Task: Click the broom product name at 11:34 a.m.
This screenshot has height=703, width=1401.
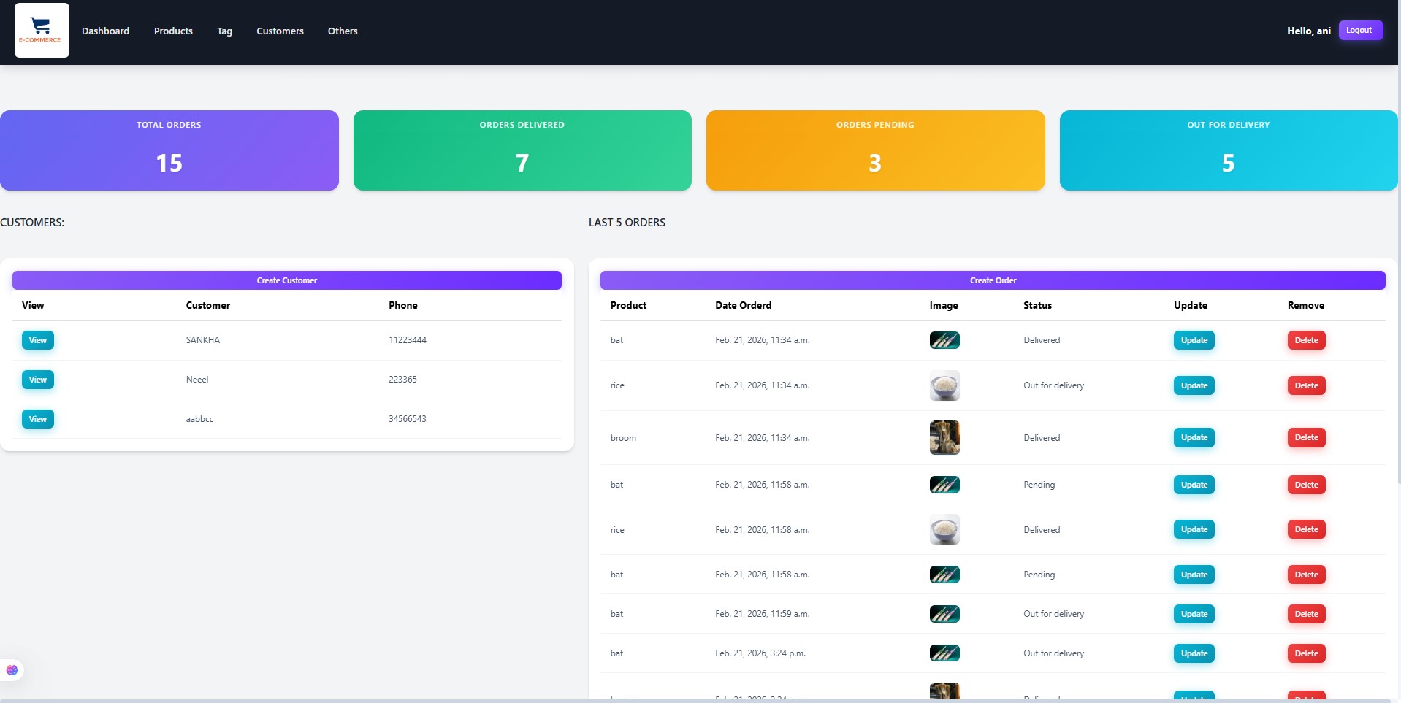Action: point(623,438)
